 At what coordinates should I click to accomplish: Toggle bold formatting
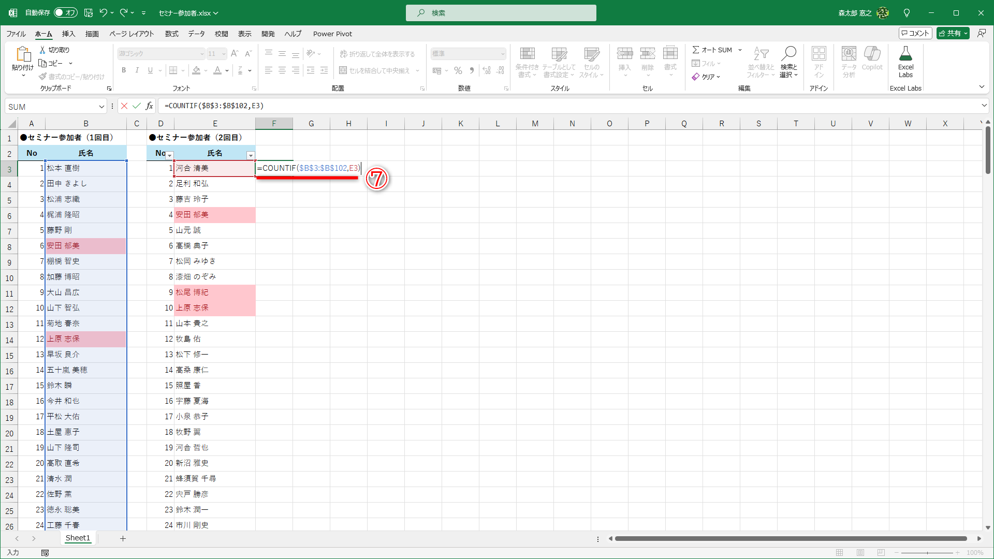[x=124, y=70]
